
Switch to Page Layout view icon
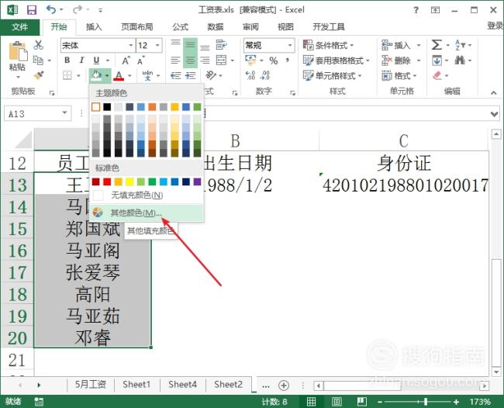click(x=337, y=402)
